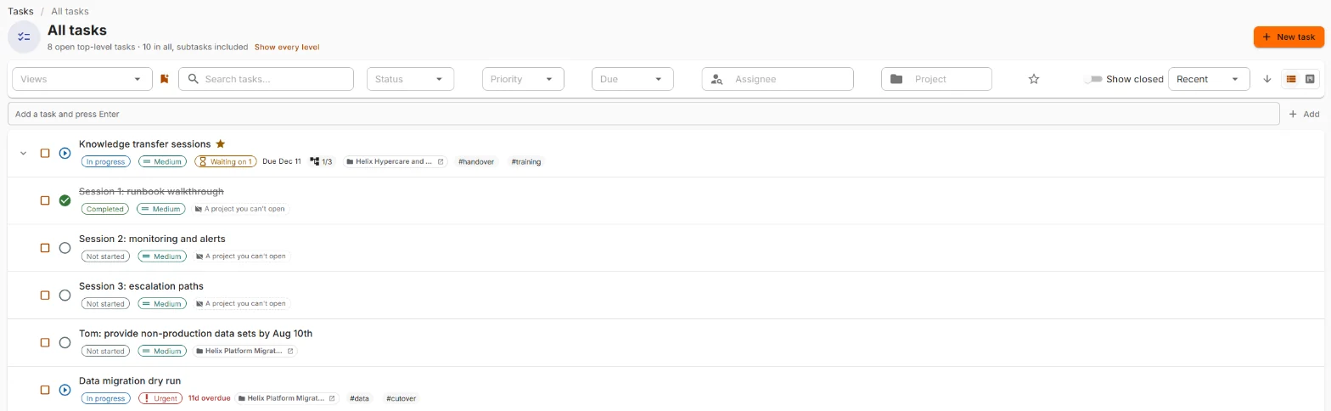This screenshot has height=411, width=1331.
Task: Switch to board view layout
Action: point(1310,79)
